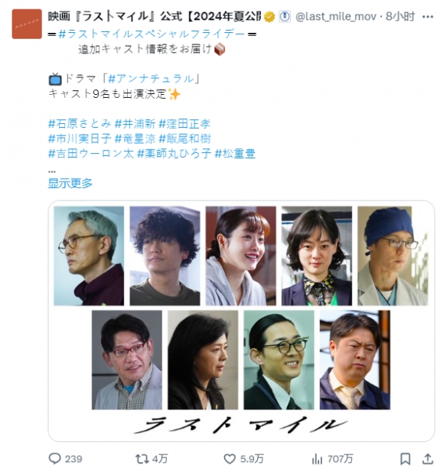View analytics via the 707万 bar chart icon
The width and height of the screenshot is (447, 475).
click(317, 459)
